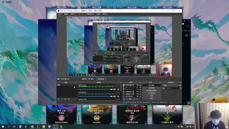
Task: Toggle lock of 显示器采集 source
Action: pyautogui.click(x=140, y=96)
